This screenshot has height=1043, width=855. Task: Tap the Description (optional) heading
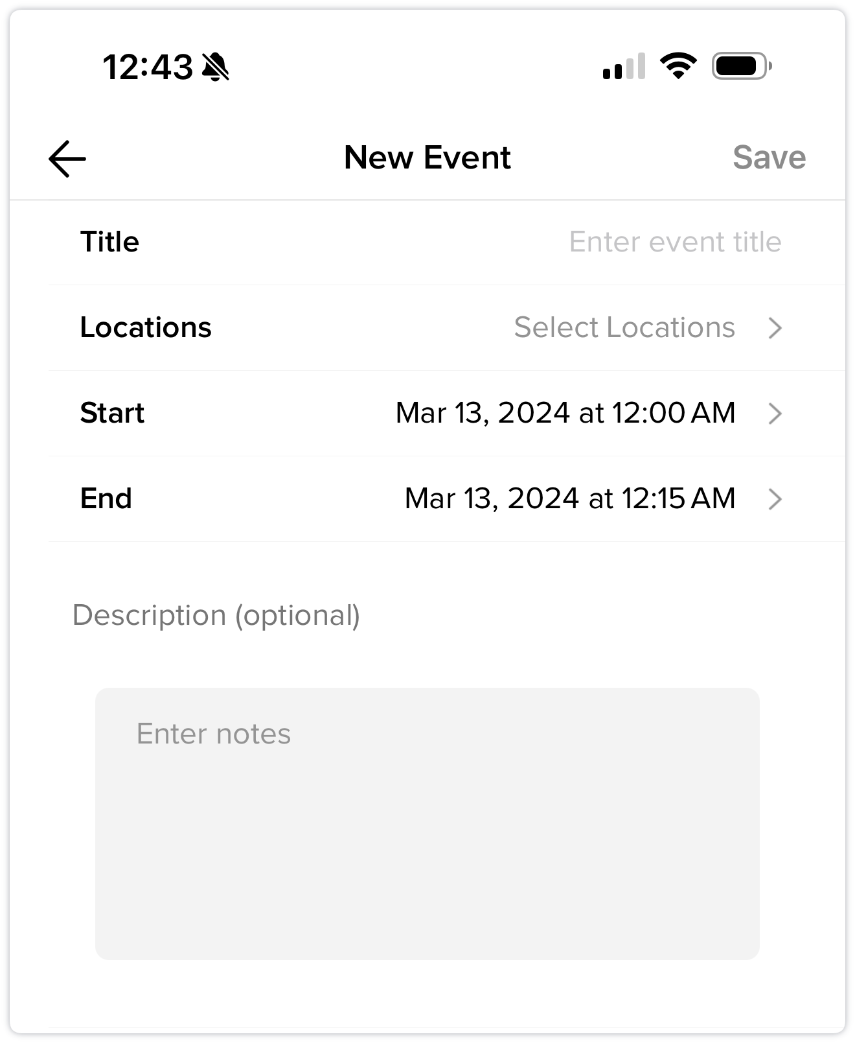click(x=216, y=615)
